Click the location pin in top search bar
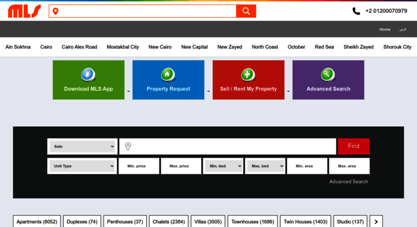The height and width of the screenshot is (227, 417). tap(56, 11)
